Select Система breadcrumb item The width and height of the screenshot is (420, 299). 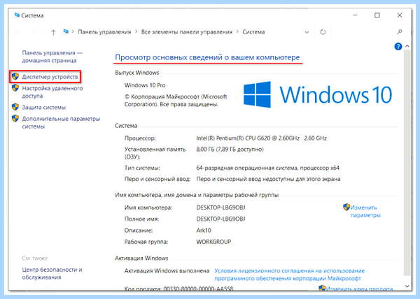click(x=253, y=32)
